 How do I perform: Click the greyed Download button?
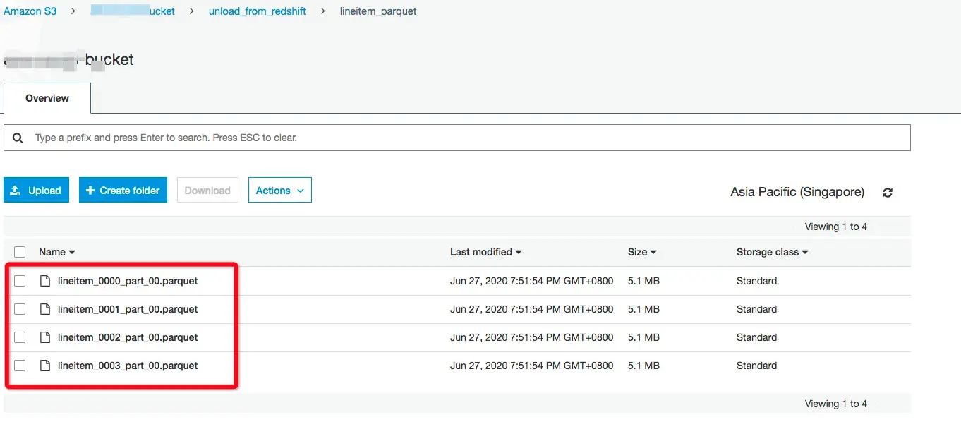pyautogui.click(x=207, y=191)
